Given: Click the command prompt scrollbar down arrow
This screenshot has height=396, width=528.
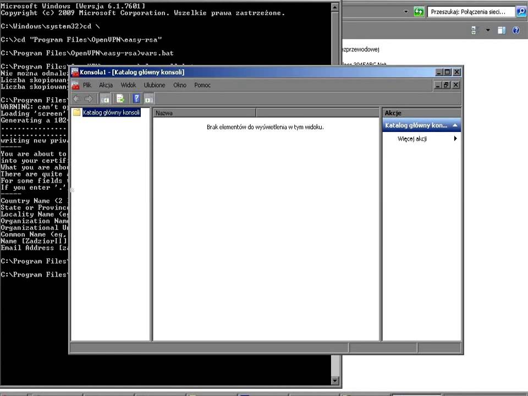Looking at the screenshot, I should pos(335,381).
